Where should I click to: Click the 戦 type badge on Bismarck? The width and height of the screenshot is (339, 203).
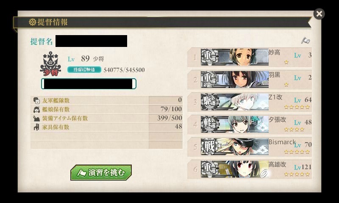[x=210, y=147]
